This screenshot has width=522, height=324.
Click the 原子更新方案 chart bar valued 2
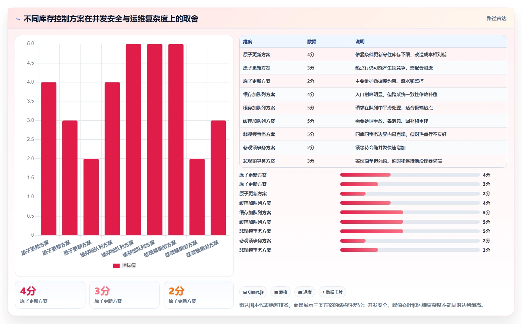click(x=91, y=197)
